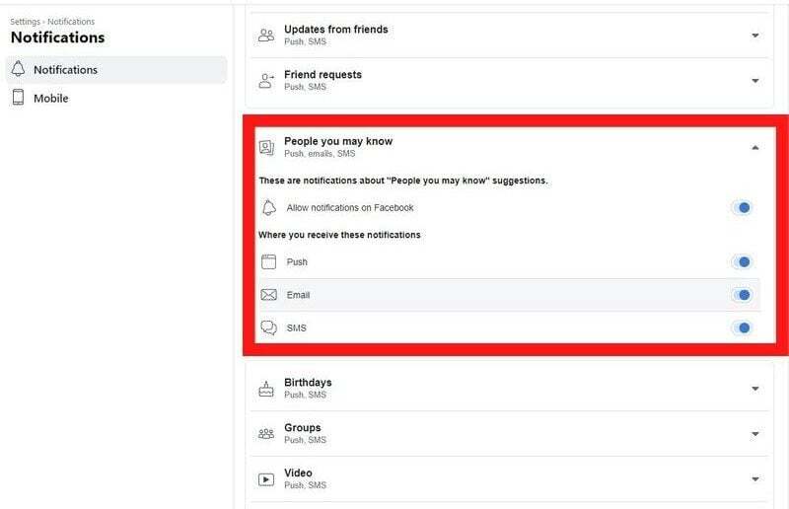Expand the Birthdays section
The width and height of the screenshot is (789, 509).
coord(754,389)
